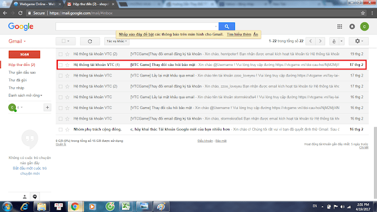Show hidden system tray icons
The width and height of the screenshot is (377, 212).
(x=322, y=207)
